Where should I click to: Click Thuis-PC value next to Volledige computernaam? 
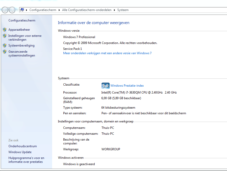[x=108, y=134]
